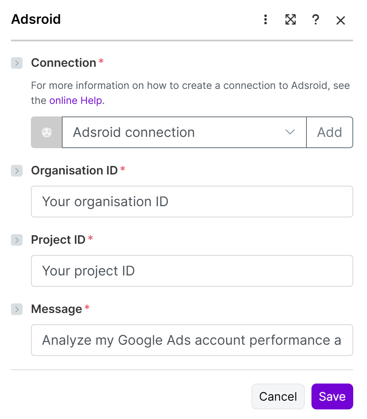The height and width of the screenshot is (419, 367).
Task: Expand the Adsroid dialog to fullscreen
Action: 290,20
